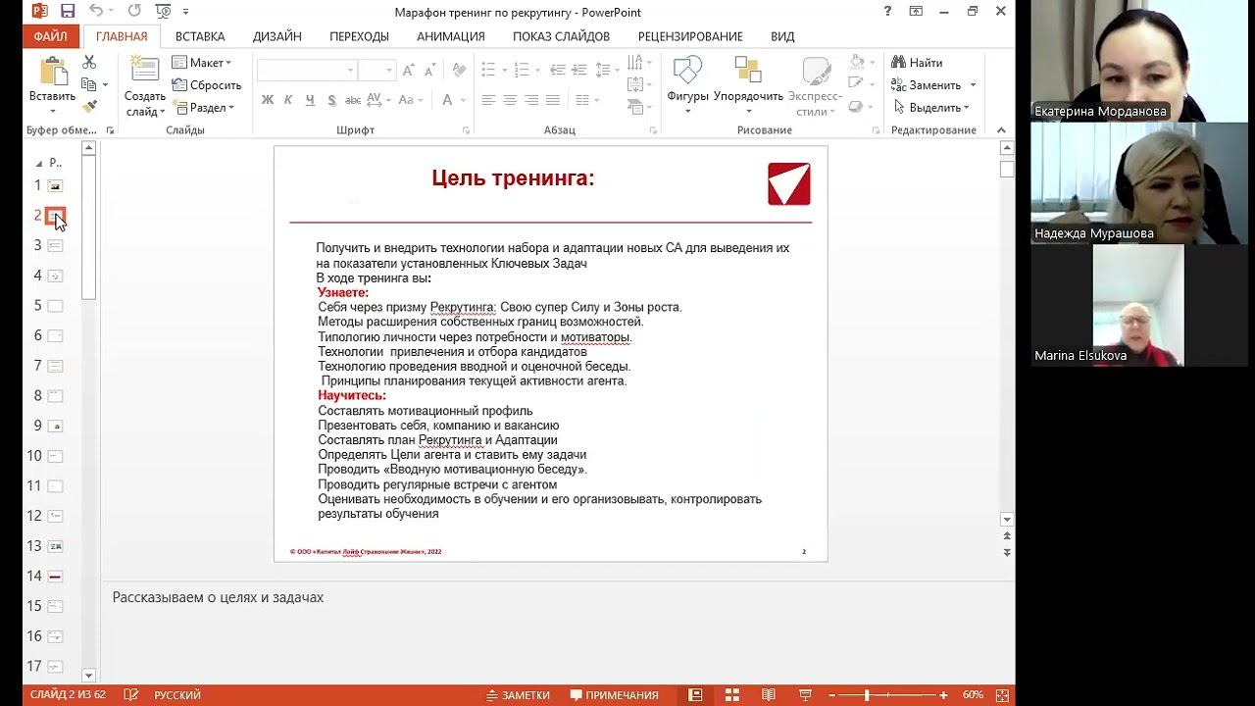This screenshot has width=1255, height=706.
Task: Click the shape fill paint bucket icon
Action: 857,63
